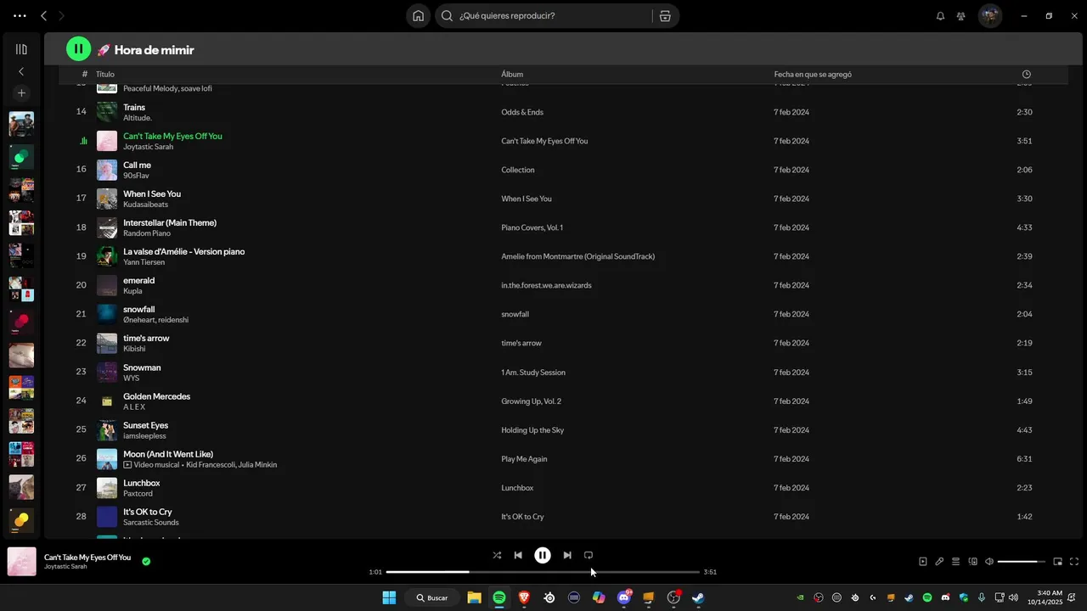Open the artist Kupla

132,291
